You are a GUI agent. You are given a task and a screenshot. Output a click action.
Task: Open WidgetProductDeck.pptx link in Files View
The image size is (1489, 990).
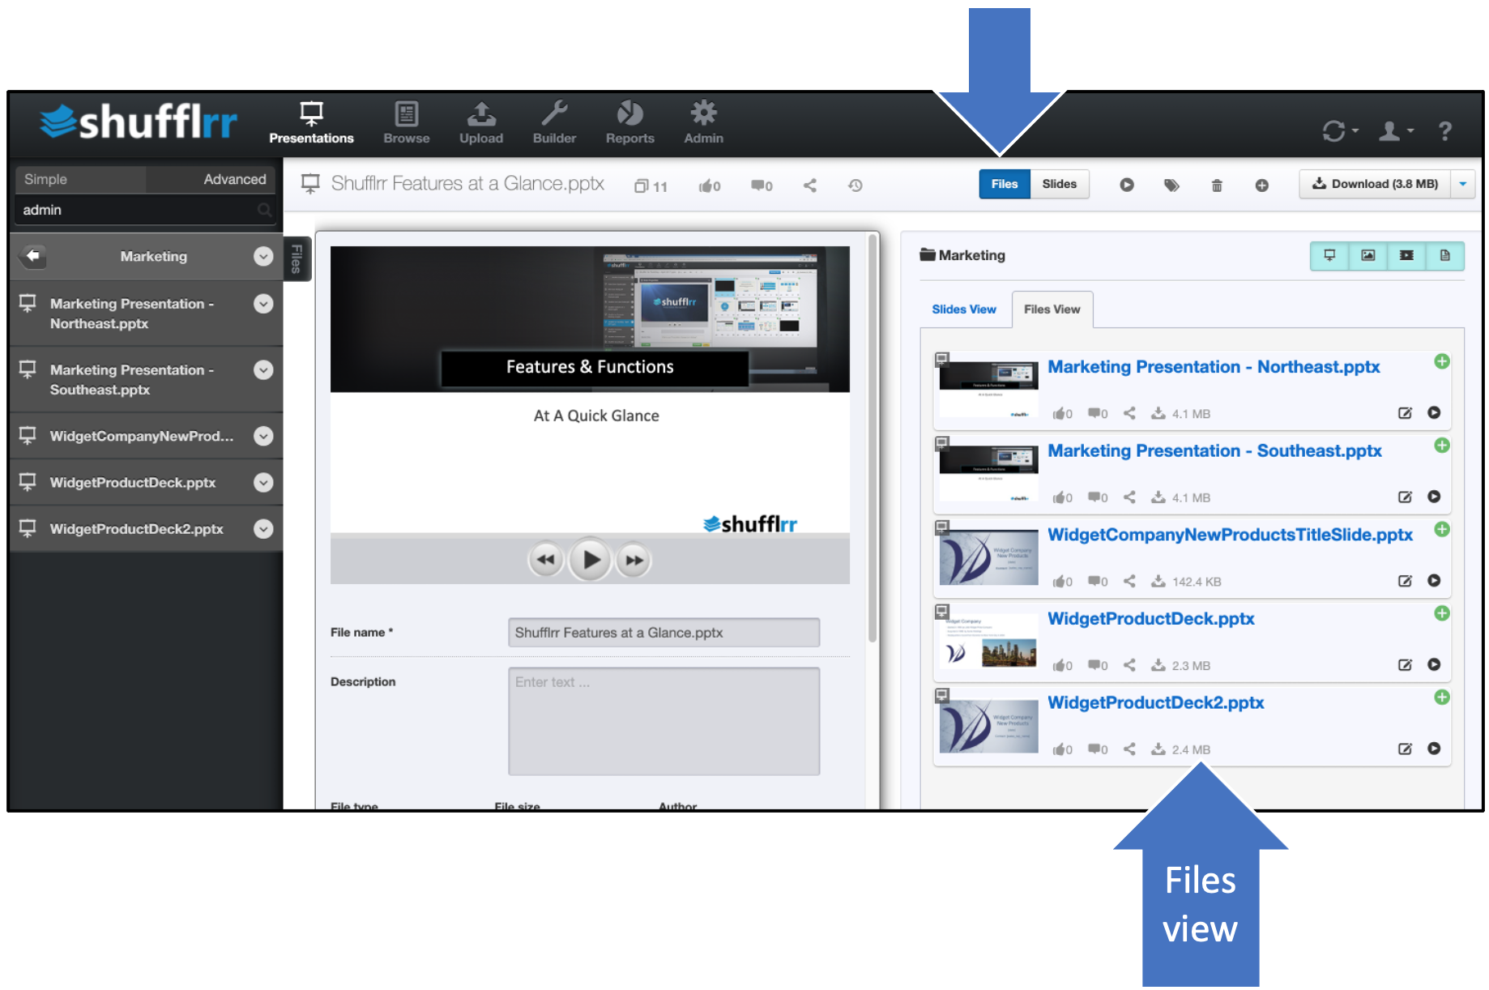click(1150, 619)
